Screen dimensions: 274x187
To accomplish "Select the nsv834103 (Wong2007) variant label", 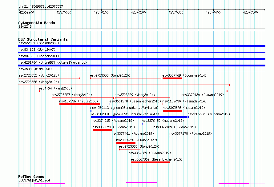I will point(37,50).
